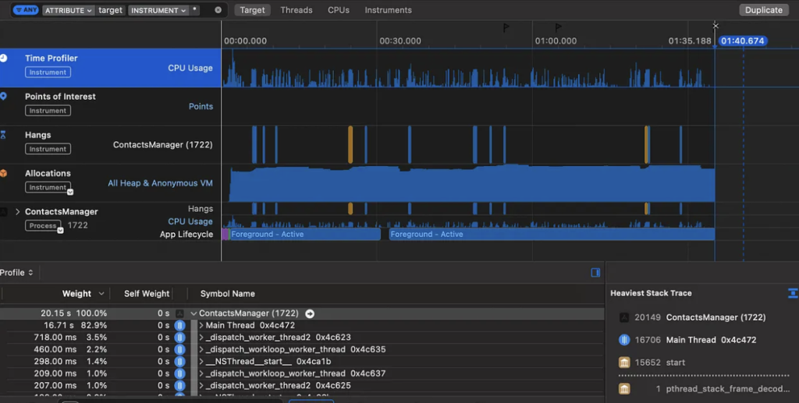Viewport: 799px width, 403px height.
Task: Click the Hangs hourglass icon
Action: click(3, 135)
